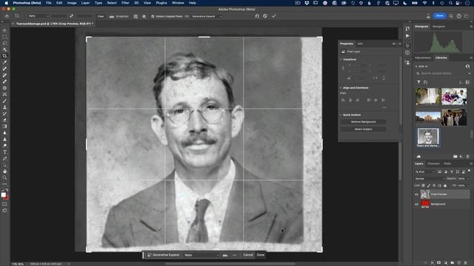Viewport: 474px width, 266px height.
Task: Open the Filter menu
Action: [125, 3]
